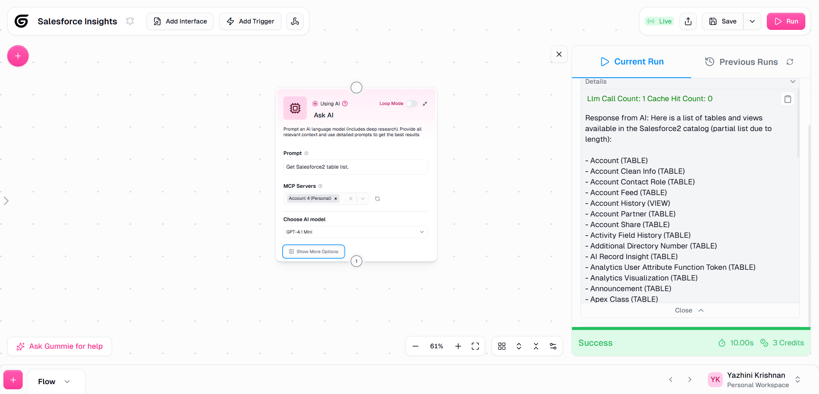This screenshot has height=394, width=819.
Task: Click the Prompt text field
Action: (x=355, y=167)
